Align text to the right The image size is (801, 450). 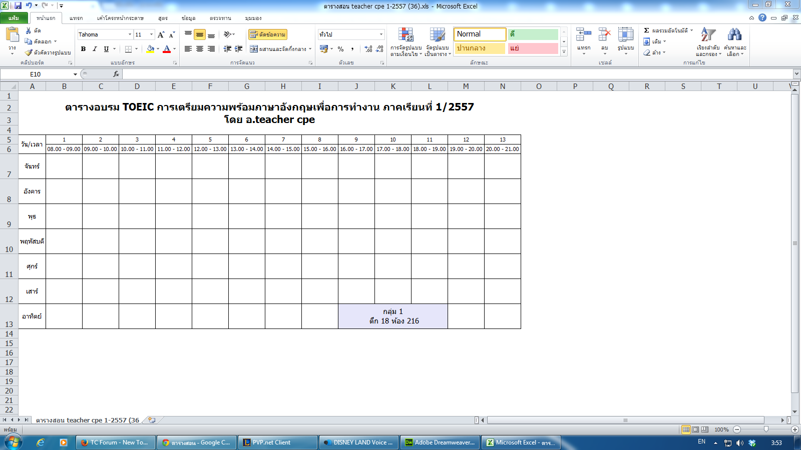211,49
